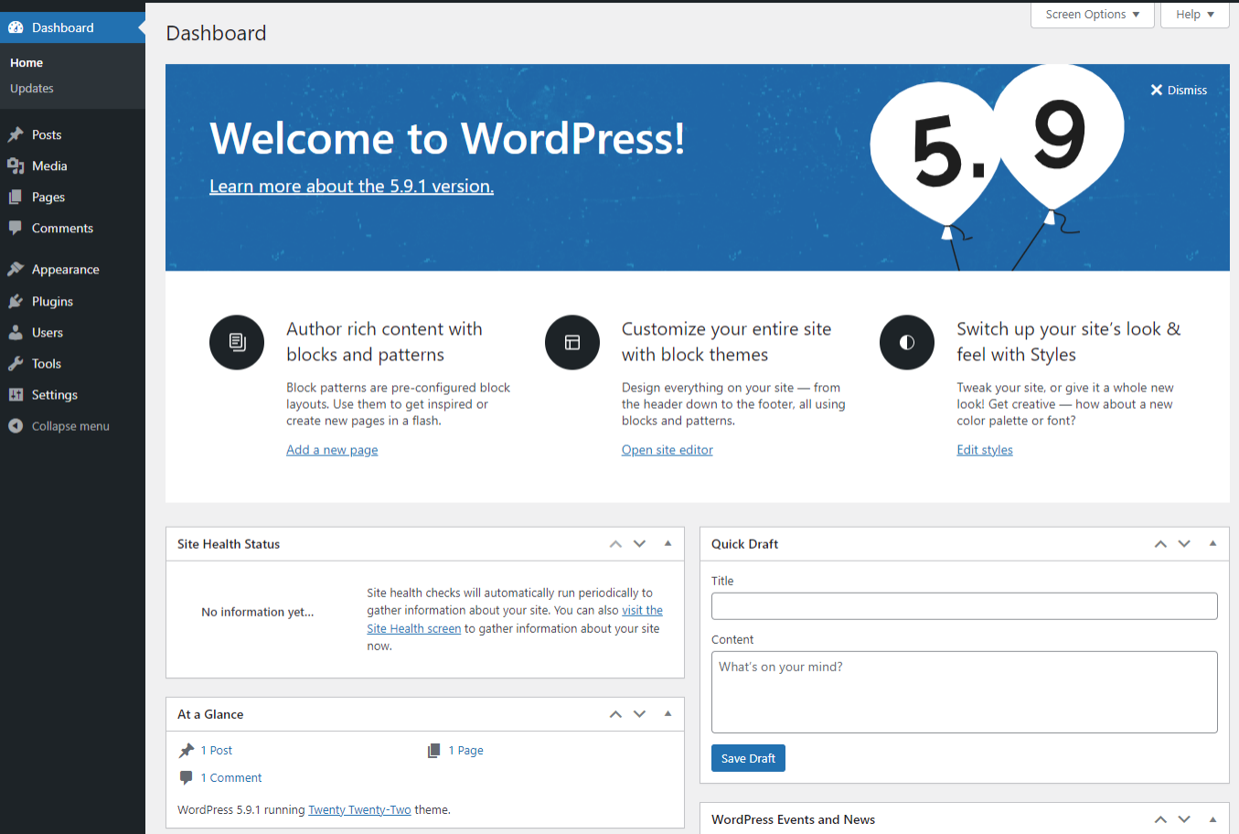Image resolution: width=1239 pixels, height=834 pixels.
Task: Move WordPress Events and News down
Action: tap(1184, 819)
